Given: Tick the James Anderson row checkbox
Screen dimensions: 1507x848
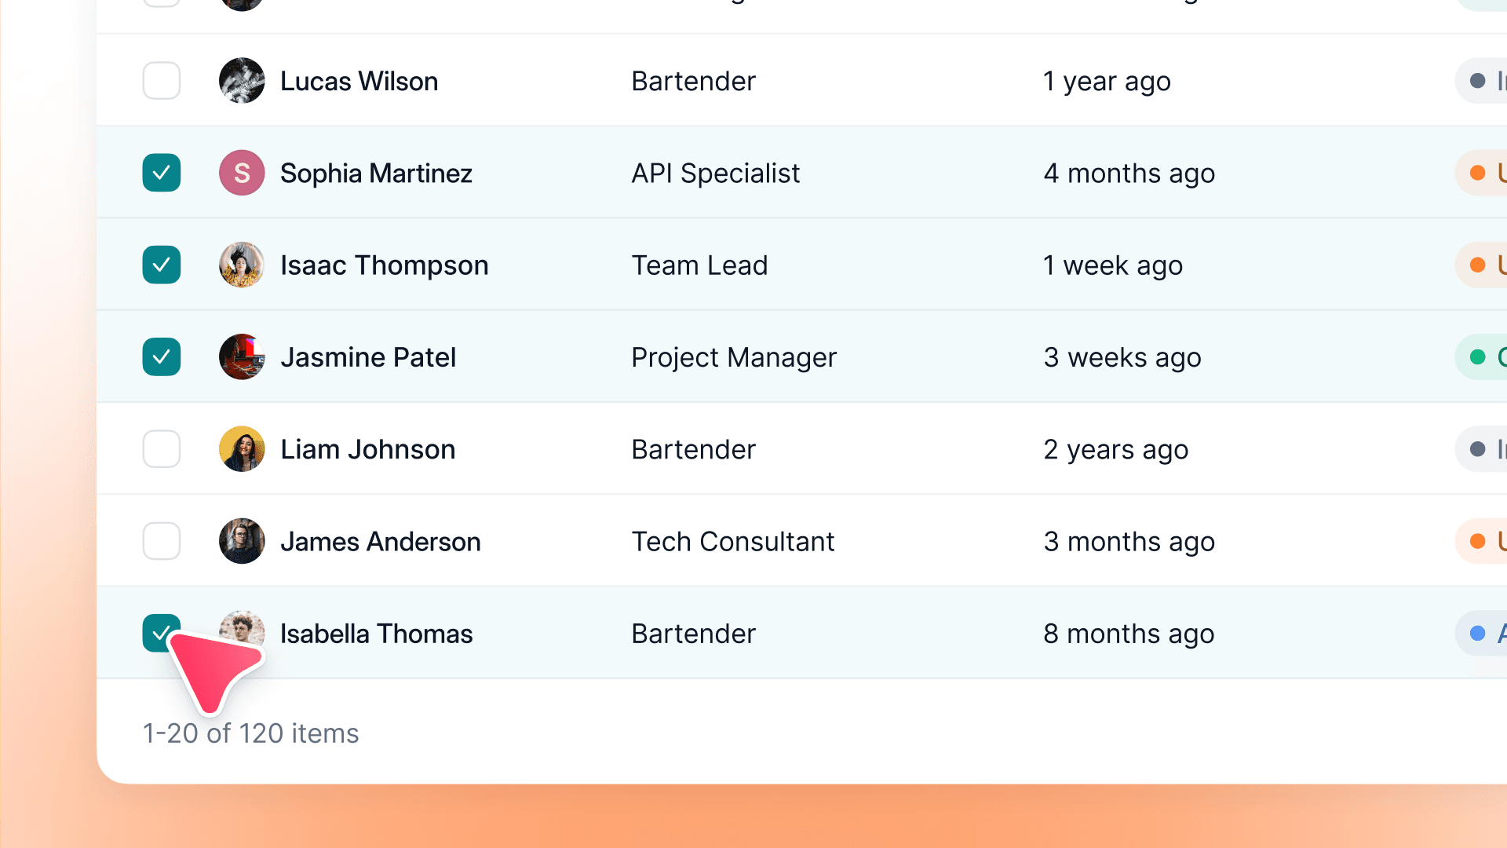Looking at the screenshot, I should pos(162,541).
